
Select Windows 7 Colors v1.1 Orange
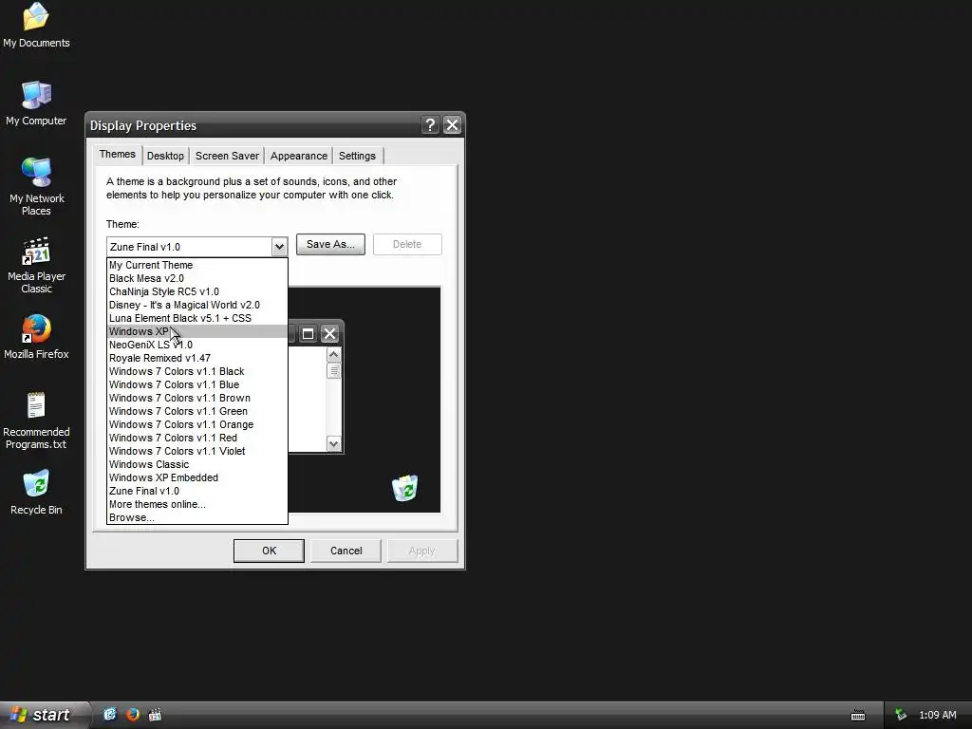point(197,424)
